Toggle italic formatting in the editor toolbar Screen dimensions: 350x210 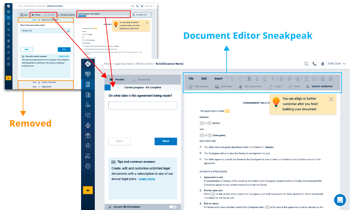[x=257, y=79]
